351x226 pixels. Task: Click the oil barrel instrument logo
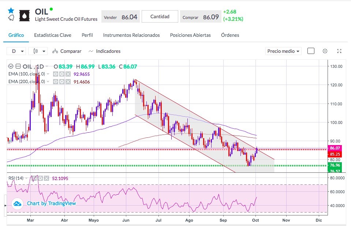25,16
